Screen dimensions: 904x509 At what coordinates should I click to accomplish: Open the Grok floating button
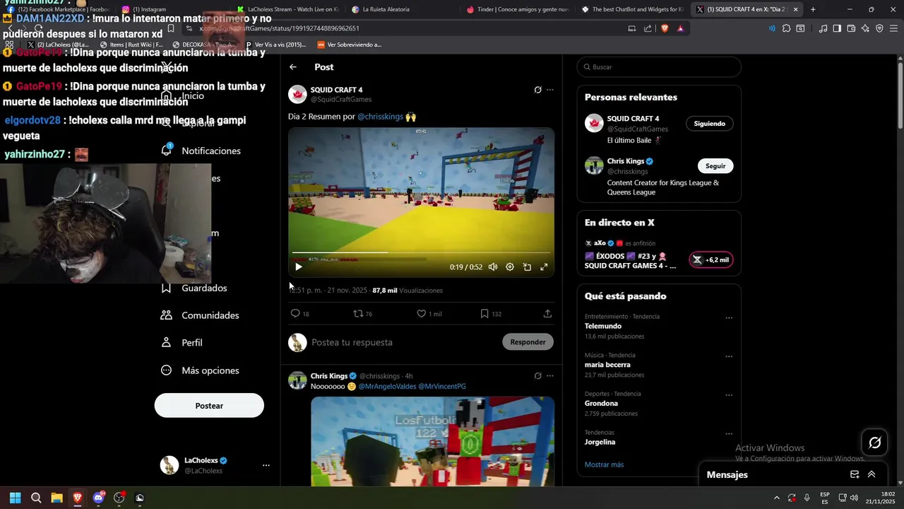[x=875, y=443]
